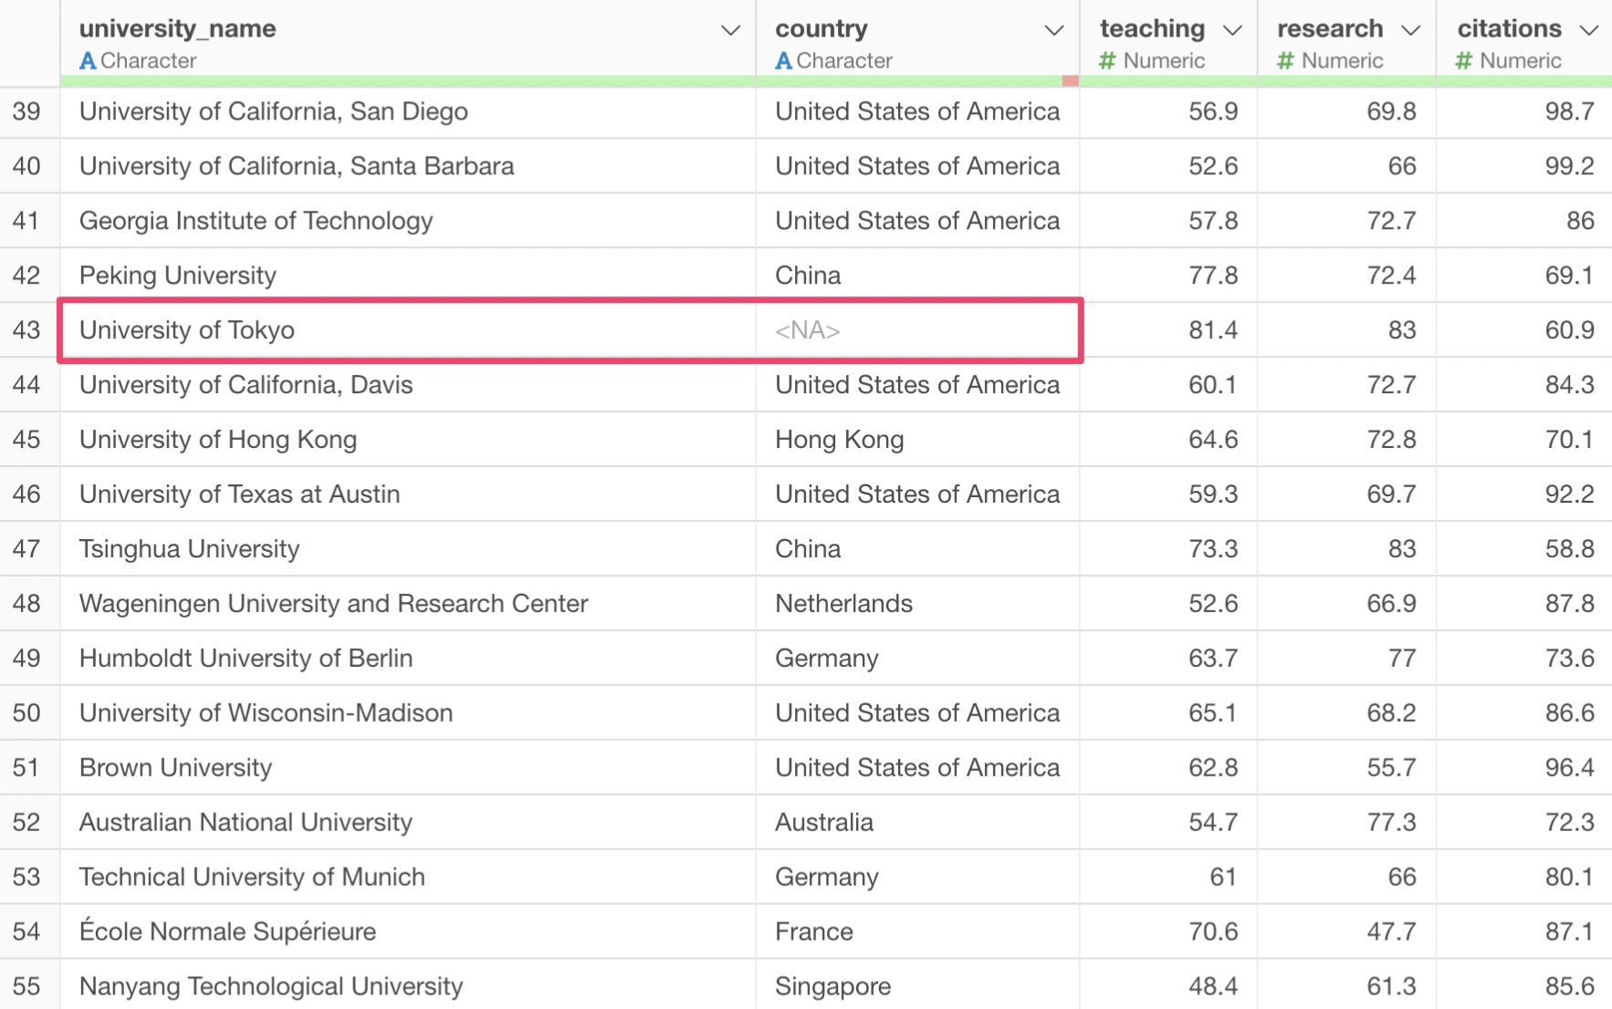The height and width of the screenshot is (1009, 1612).
Task: Select the France country cell
Action: tap(917, 931)
